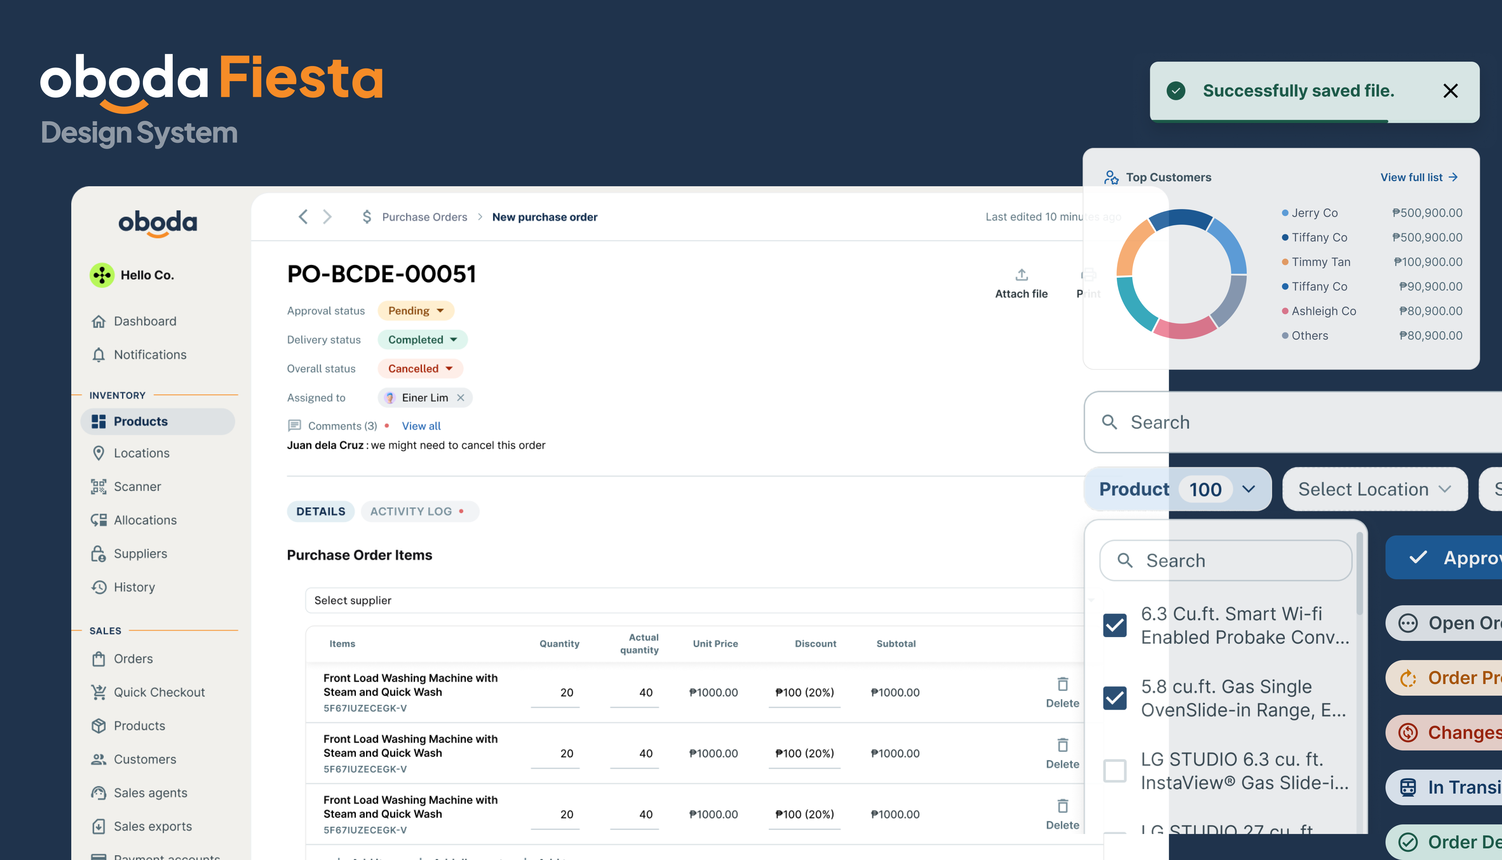Click the product dropdown list scrollbar
The height and width of the screenshot is (860, 1502).
tap(1359, 574)
